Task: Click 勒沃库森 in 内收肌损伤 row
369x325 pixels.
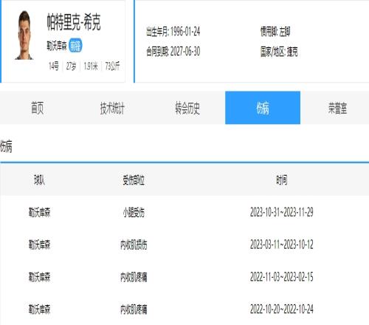Action: tap(40, 244)
